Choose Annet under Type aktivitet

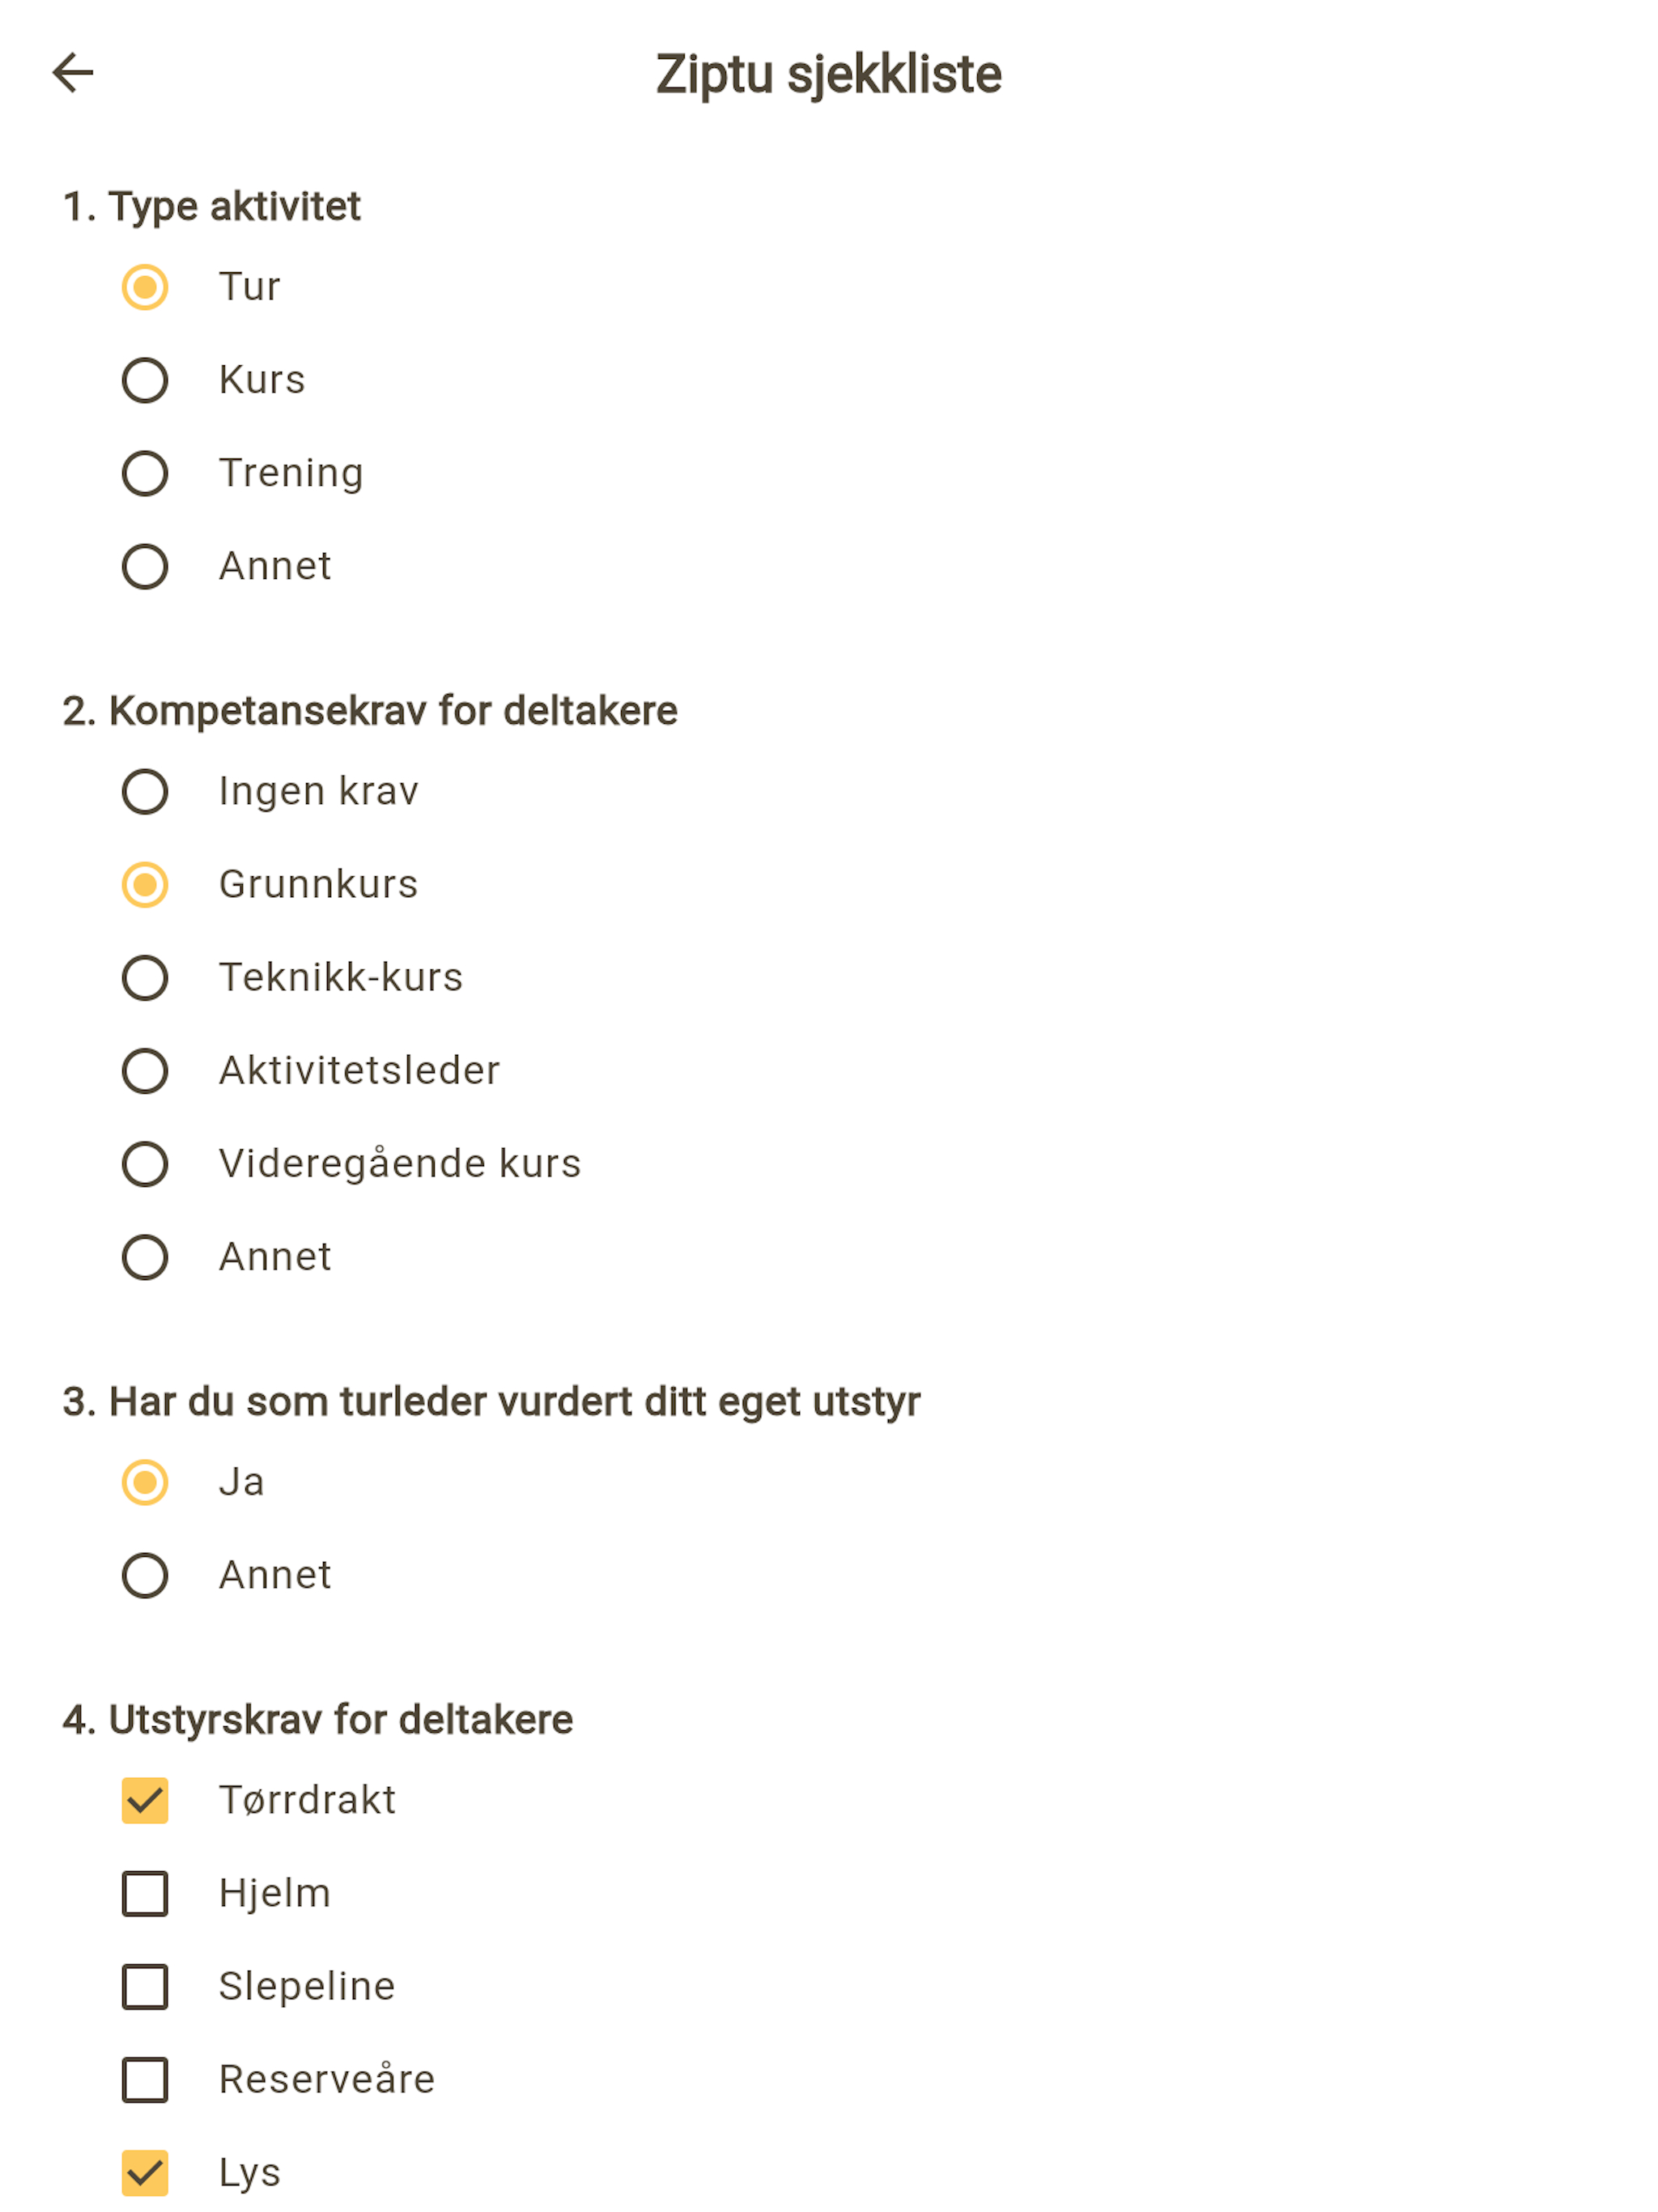pos(145,566)
